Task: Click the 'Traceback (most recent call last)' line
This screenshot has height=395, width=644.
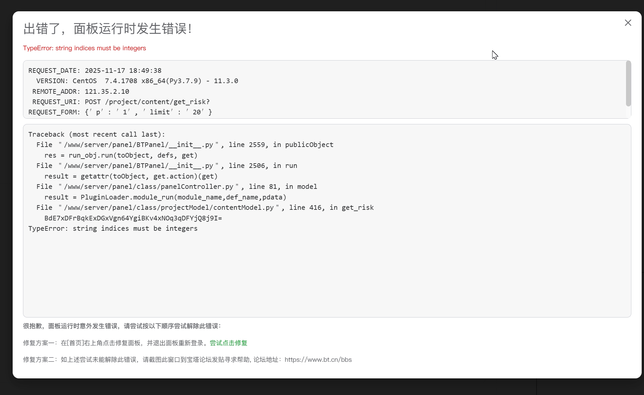Action: 97,134
